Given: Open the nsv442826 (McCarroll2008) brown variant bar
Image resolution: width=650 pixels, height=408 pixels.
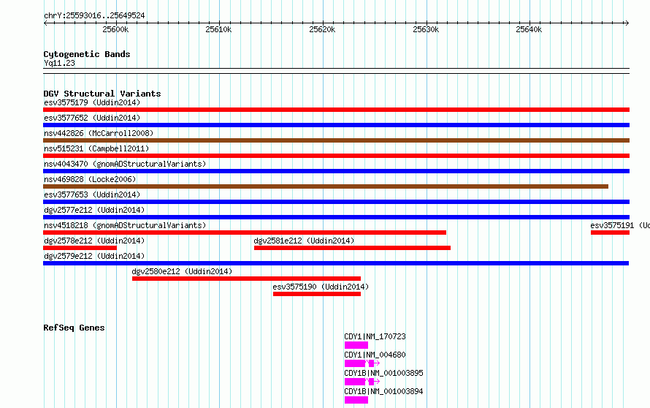Looking at the screenshot, I should click(x=336, y=140).
